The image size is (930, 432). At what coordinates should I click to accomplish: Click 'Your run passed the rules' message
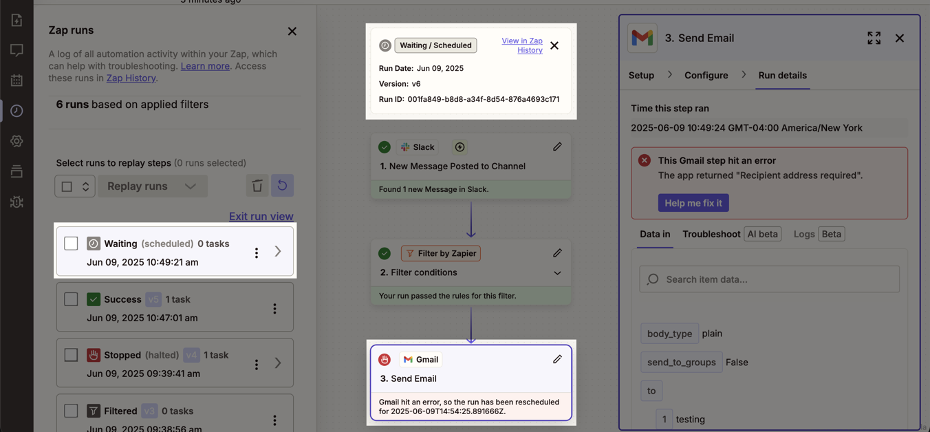[x=447, y=296]
